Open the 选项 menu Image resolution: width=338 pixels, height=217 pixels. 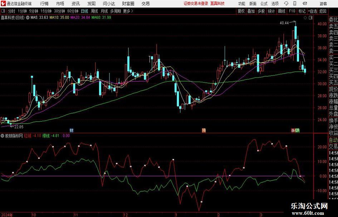(275, 4)
